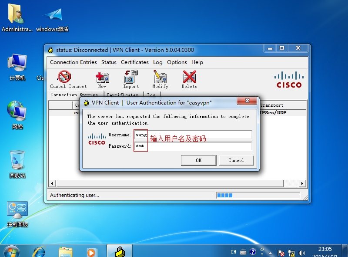Image resolution: width=348 pixels, height=257 pixels.
Task: Open the Windows Start menu
Action: point(12,252)
